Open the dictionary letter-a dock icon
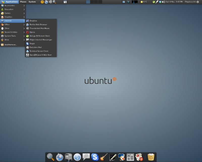 (139, 157)
